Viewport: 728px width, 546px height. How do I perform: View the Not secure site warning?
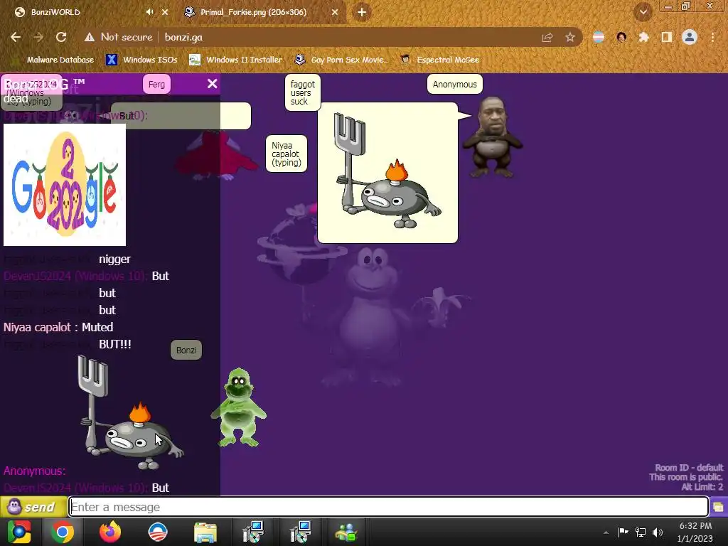click(119, 37)
